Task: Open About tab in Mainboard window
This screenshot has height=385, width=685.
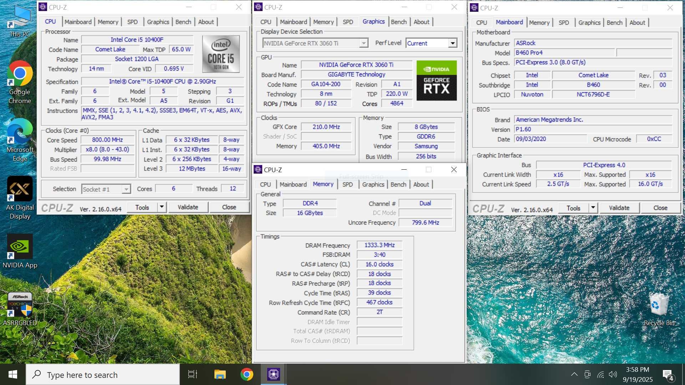Action: pyautogui.click(x=637, y=22)
